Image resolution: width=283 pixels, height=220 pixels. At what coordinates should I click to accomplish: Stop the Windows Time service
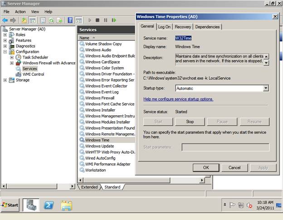(x=190, y=122)
